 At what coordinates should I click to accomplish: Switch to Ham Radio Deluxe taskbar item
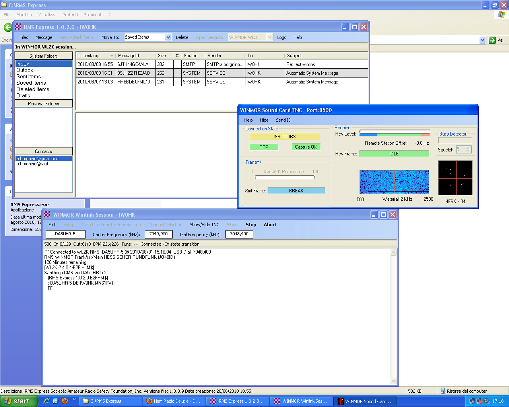(174, 401)
